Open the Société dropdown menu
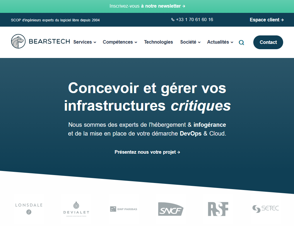Screen dimensions: 294x226 190,42
